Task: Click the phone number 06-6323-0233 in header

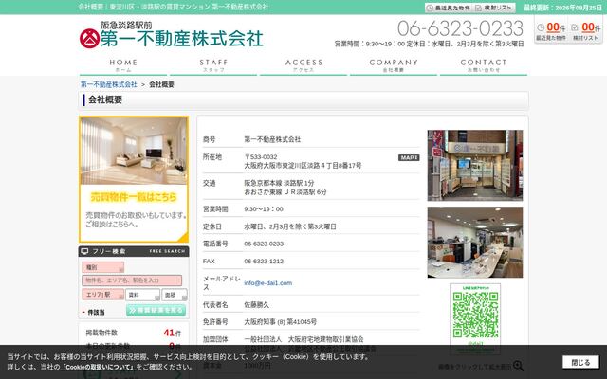Action: [x=460, y=28]
